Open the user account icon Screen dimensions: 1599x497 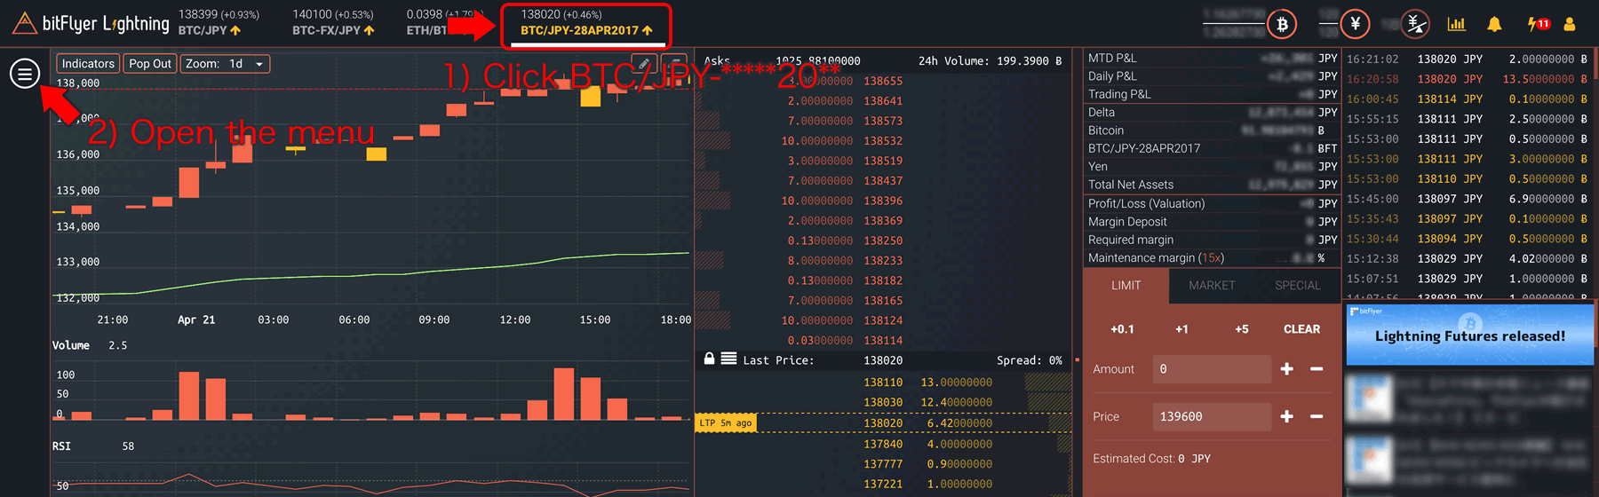point(1570,24)
